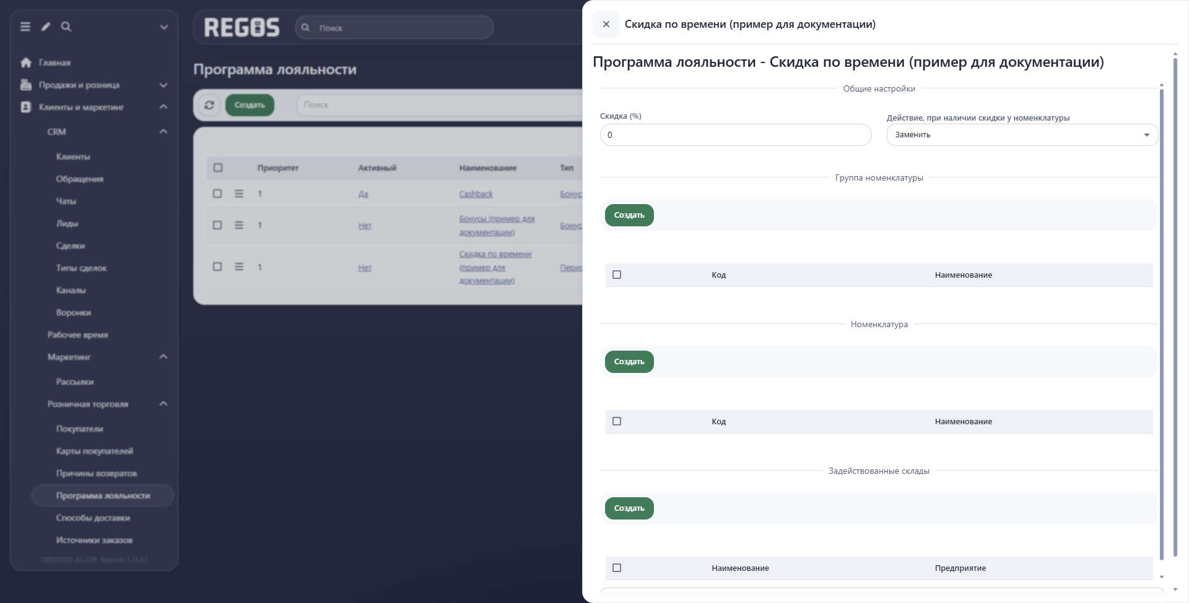This screenshot has height=603, width=1189.
Task: Expand the Продажи и розница section
Action: 163,85
